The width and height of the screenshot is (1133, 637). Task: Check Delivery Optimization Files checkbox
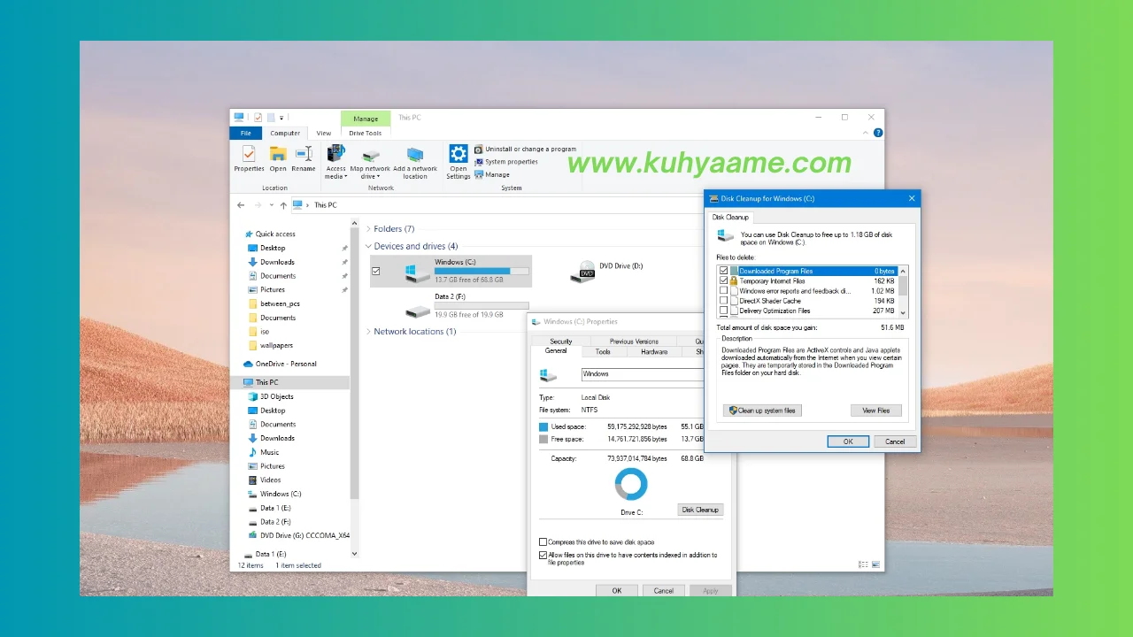pos(723,311)
